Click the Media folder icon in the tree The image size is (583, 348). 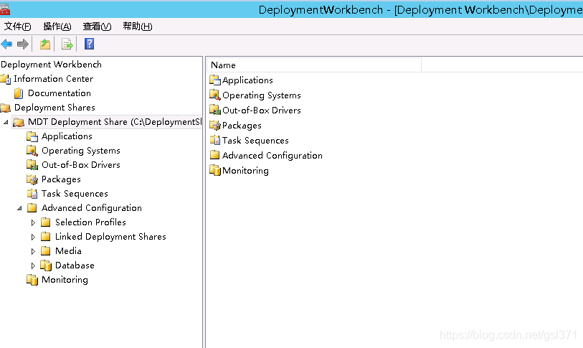point(46,251)
